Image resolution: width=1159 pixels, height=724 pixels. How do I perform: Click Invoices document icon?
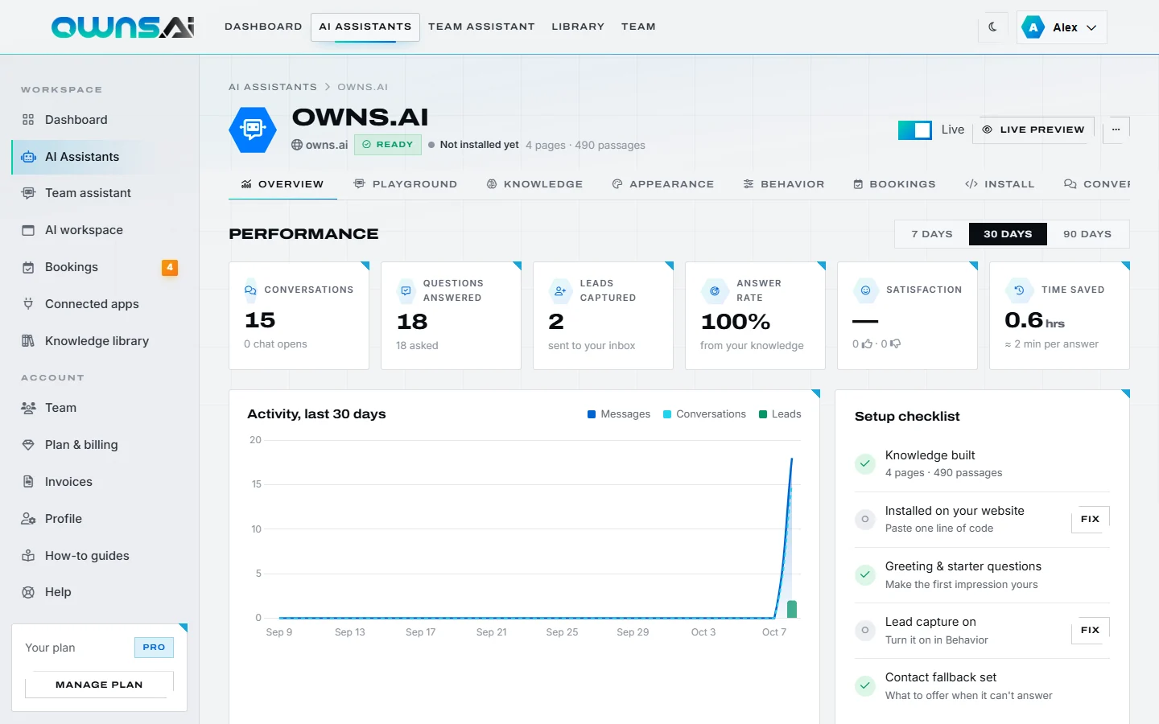click(x=28, y=482)
